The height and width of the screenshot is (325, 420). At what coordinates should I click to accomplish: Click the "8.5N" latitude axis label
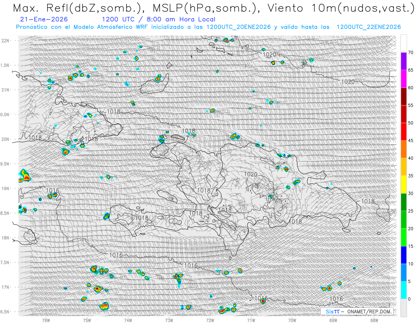5,213
